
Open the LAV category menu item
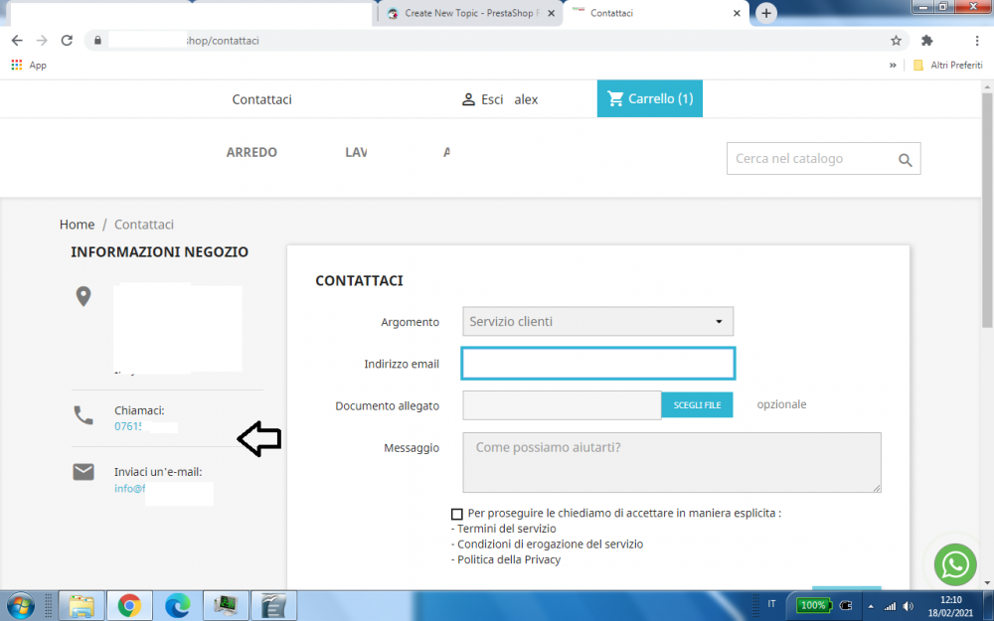click(x=356, y=152)
